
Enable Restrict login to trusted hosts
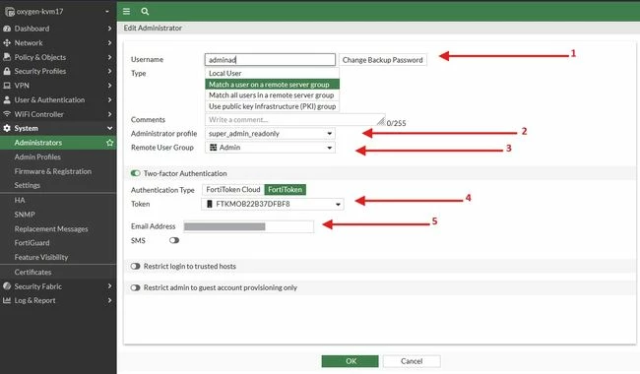pos(136,267)
